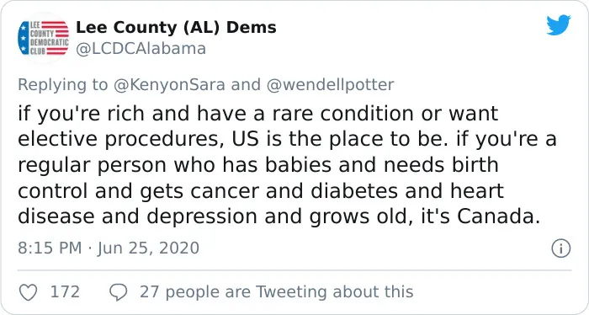Open the @wendellpotter mention

pos(330,84)
